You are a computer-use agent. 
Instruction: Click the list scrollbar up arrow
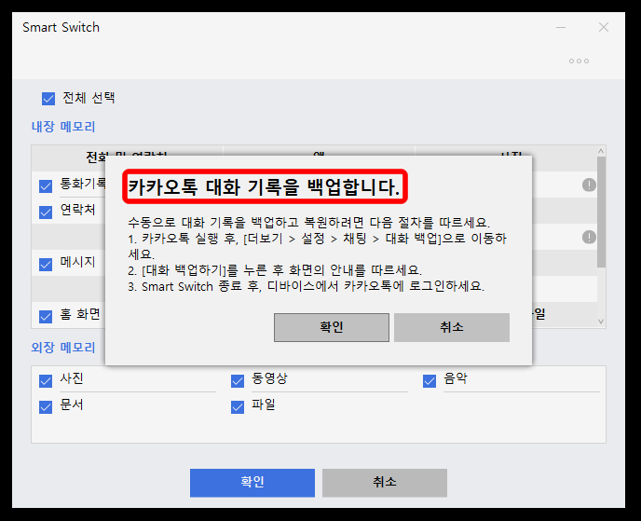[x=601, y=151]
